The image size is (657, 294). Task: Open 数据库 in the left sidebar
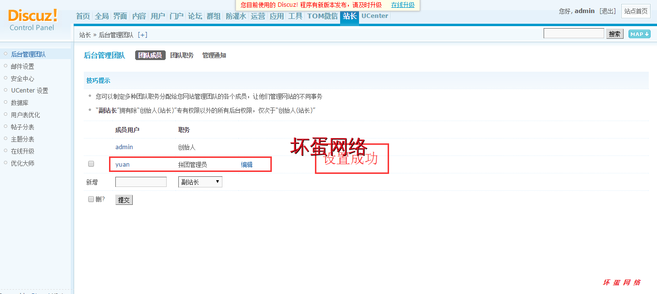pyautogui.click(x=19, y=103)
